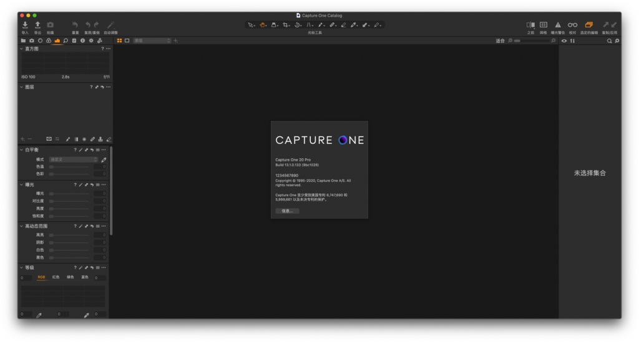Open the Capture (拍摄) camera toolbar icon
The image size is (639, 342).
click(x=50, y=25)
